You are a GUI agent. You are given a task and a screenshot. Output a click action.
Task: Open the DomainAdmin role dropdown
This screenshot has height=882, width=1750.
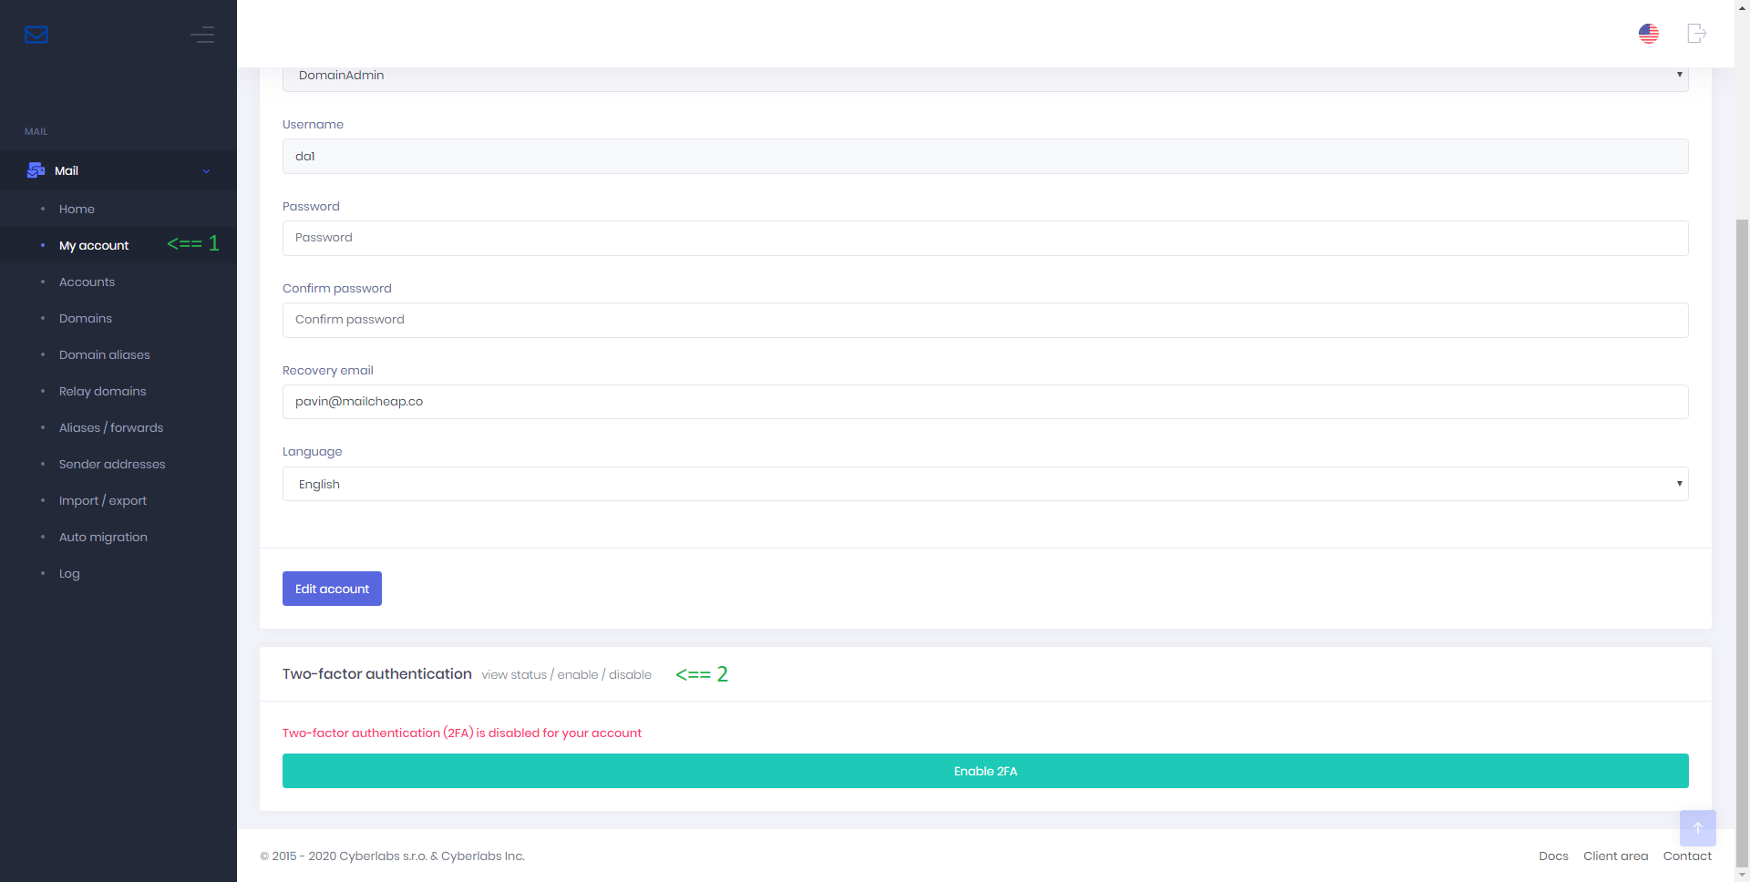pyautogui.click(x=984, y=76)
